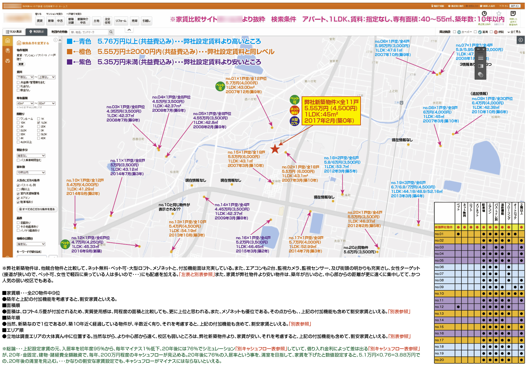Open minimum area 40m² dropdown
This screenshot has width=526, height=366.
tap(25, 104)
